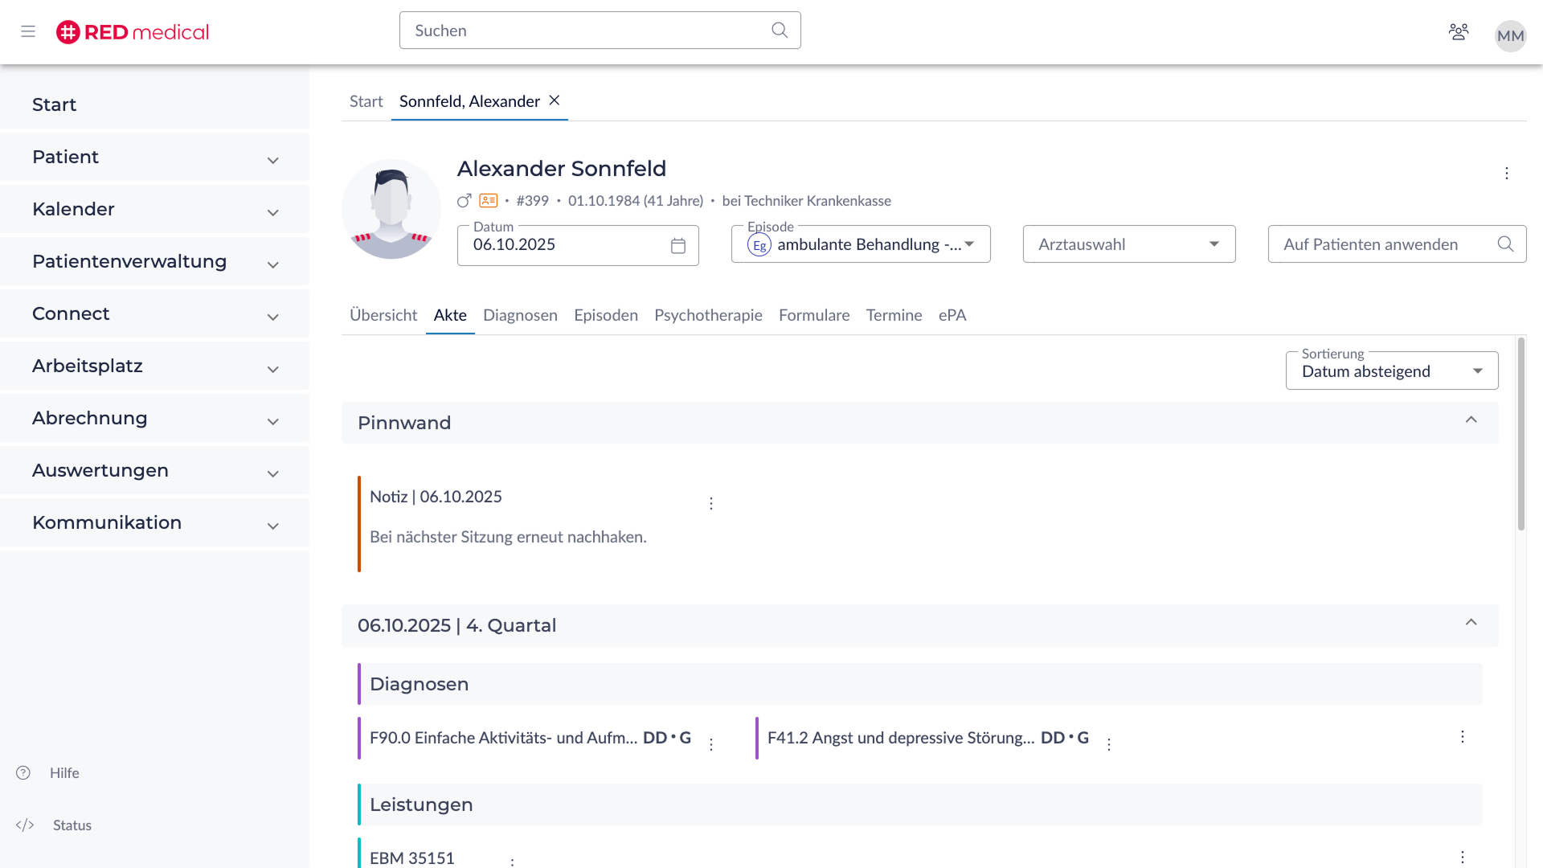Click the Hilfe question mark icon
Screen dimensions: 1543x868
[x=23, y=772]
